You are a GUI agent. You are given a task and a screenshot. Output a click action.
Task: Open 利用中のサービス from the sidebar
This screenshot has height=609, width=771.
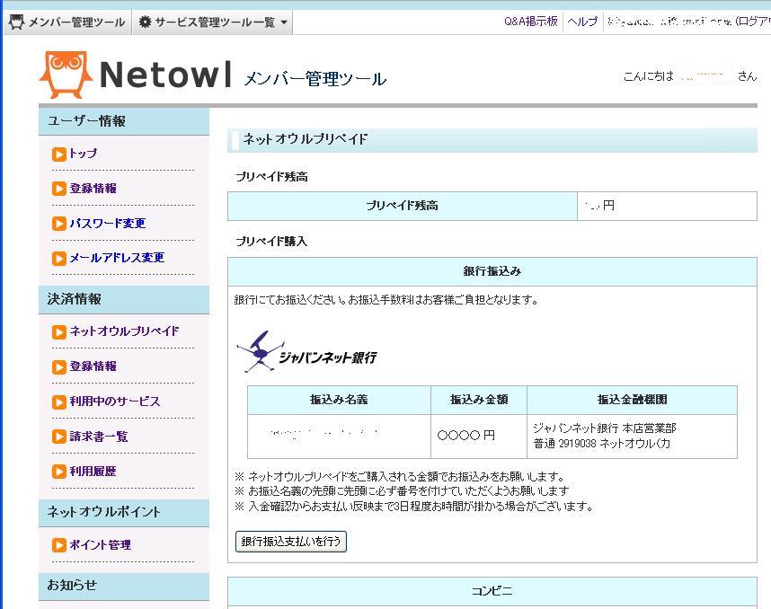[x=115, y=402]
